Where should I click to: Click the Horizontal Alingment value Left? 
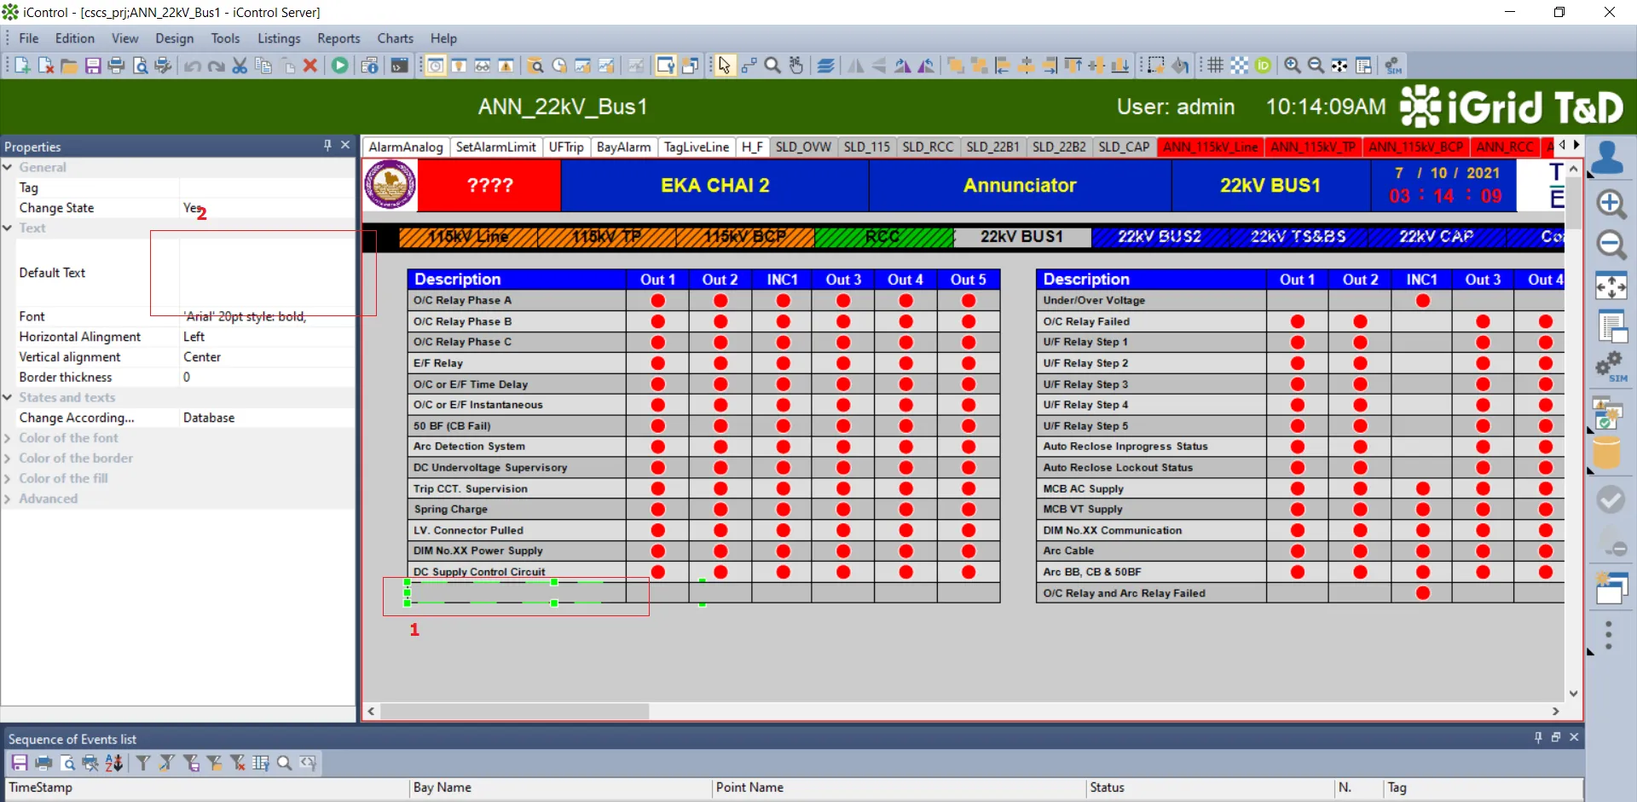tap(267, 337)
